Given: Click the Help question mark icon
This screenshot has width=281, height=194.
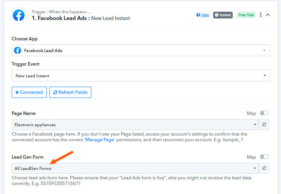Looking at the screenshot, I should (198, 15).
